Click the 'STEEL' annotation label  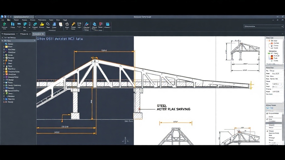(x=162, y=106)
